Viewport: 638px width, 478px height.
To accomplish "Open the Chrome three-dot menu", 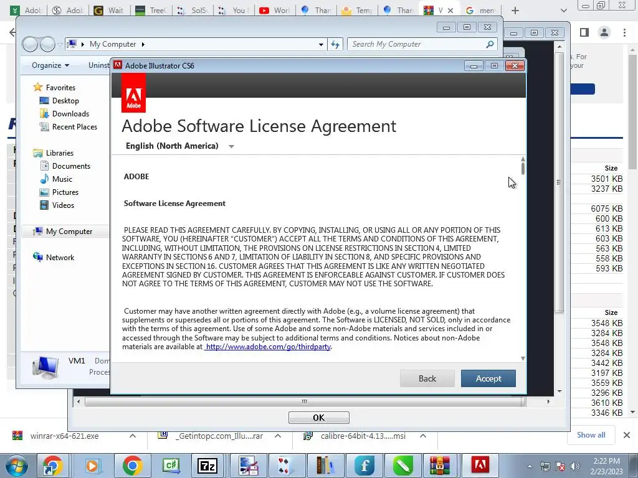I will point(624,32).
